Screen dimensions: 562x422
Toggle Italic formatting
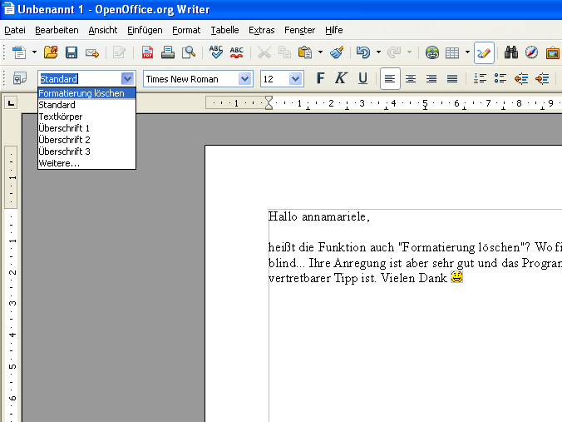click(341, 78)
